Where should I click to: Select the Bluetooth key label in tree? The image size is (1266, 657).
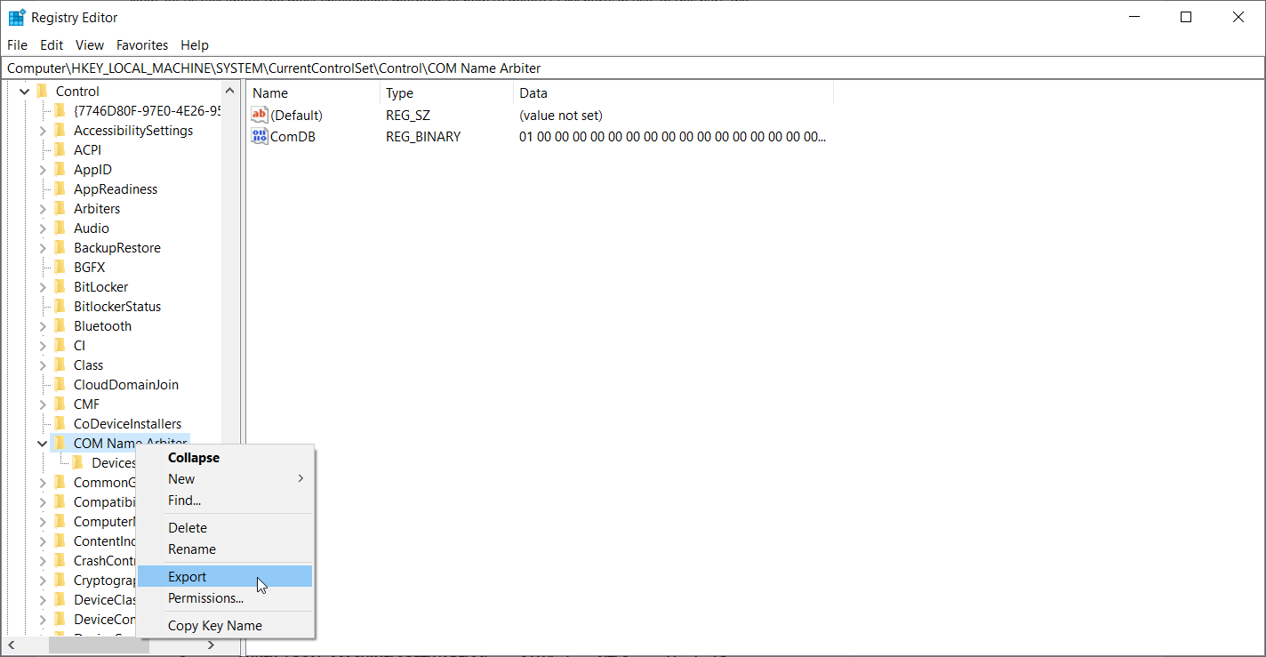102,325
